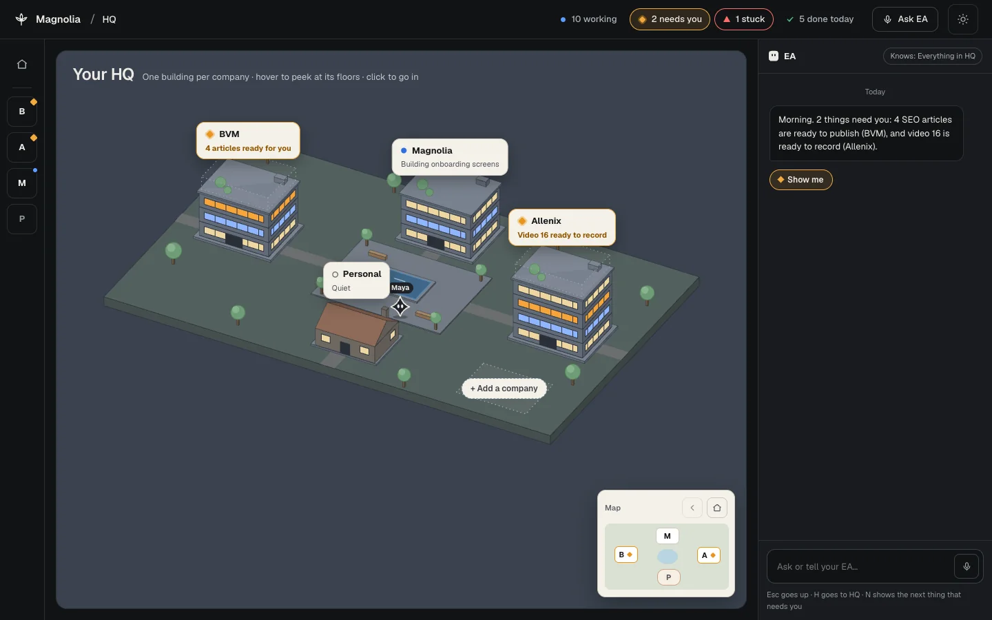Open the Magnolia building label card

click(450, 157)
